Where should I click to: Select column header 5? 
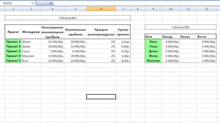pos(76,9)
